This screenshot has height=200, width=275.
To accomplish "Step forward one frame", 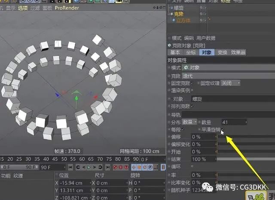I will point(95,167).
